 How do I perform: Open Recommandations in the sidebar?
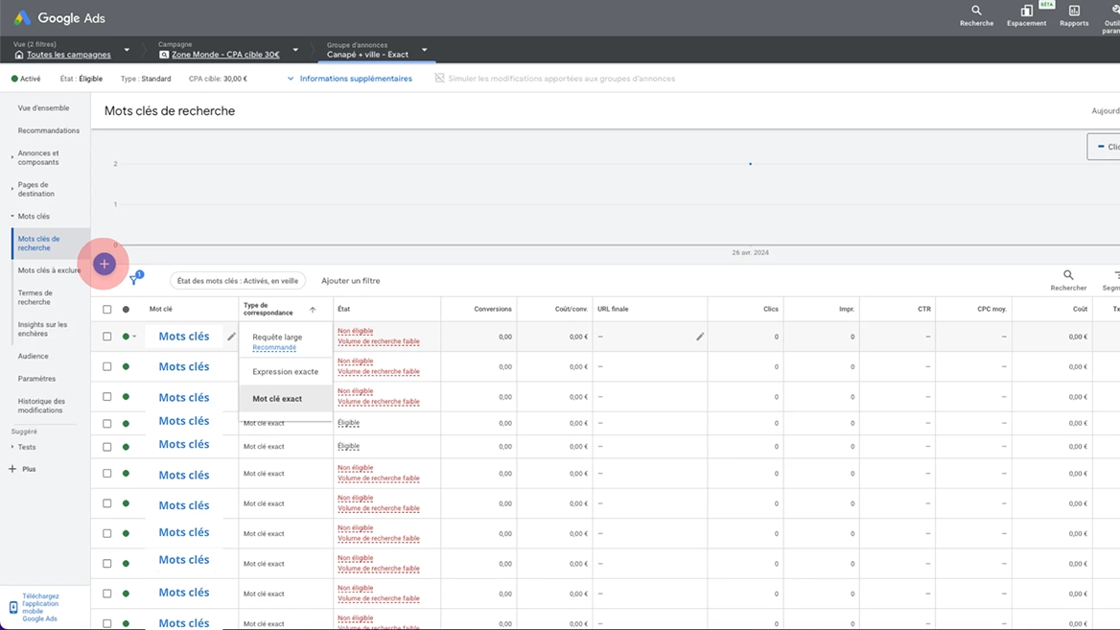[49, 130]
